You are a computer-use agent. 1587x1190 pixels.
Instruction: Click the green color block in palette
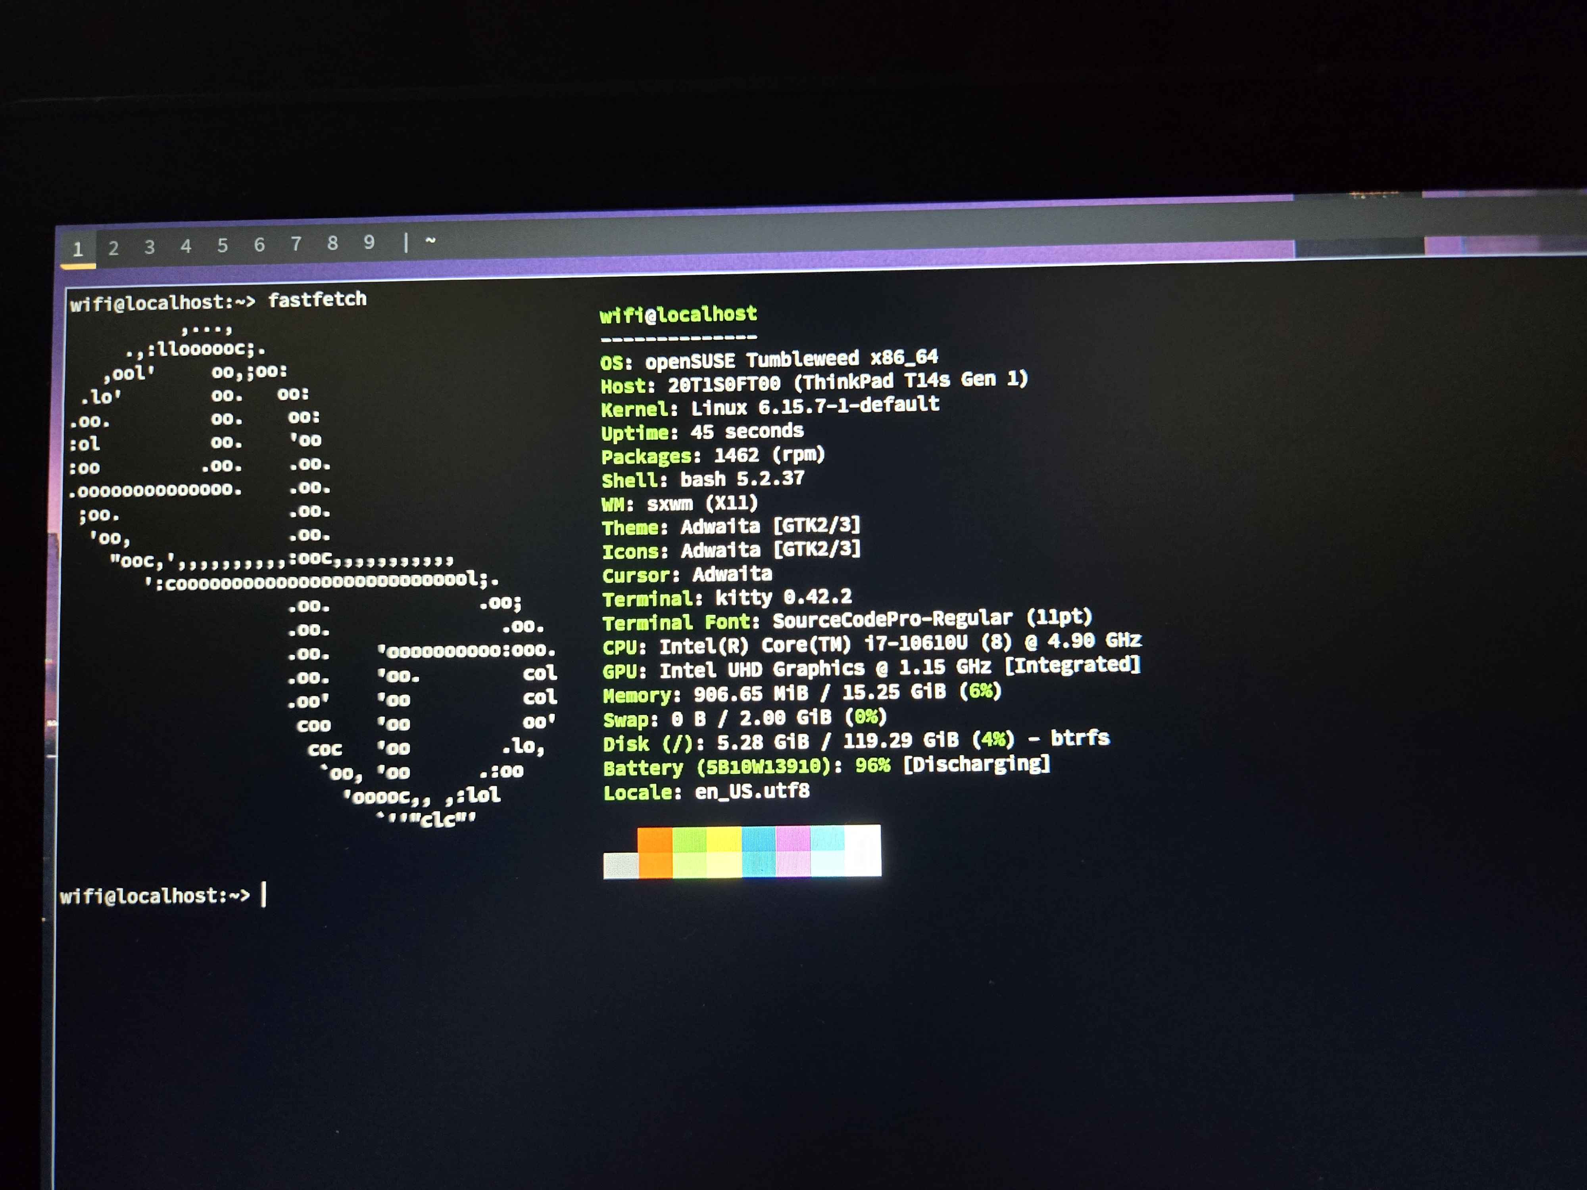click(690, 852)
